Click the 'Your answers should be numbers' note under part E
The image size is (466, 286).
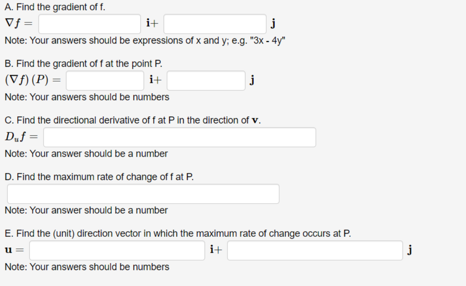tap(87, 267)
